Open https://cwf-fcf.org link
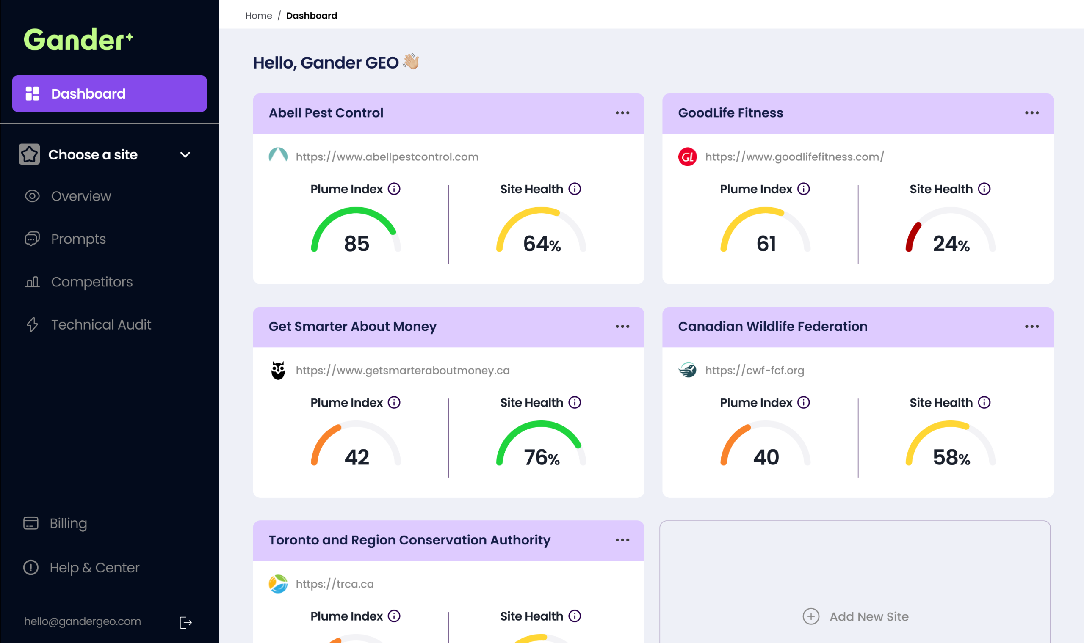 point(755,371)
